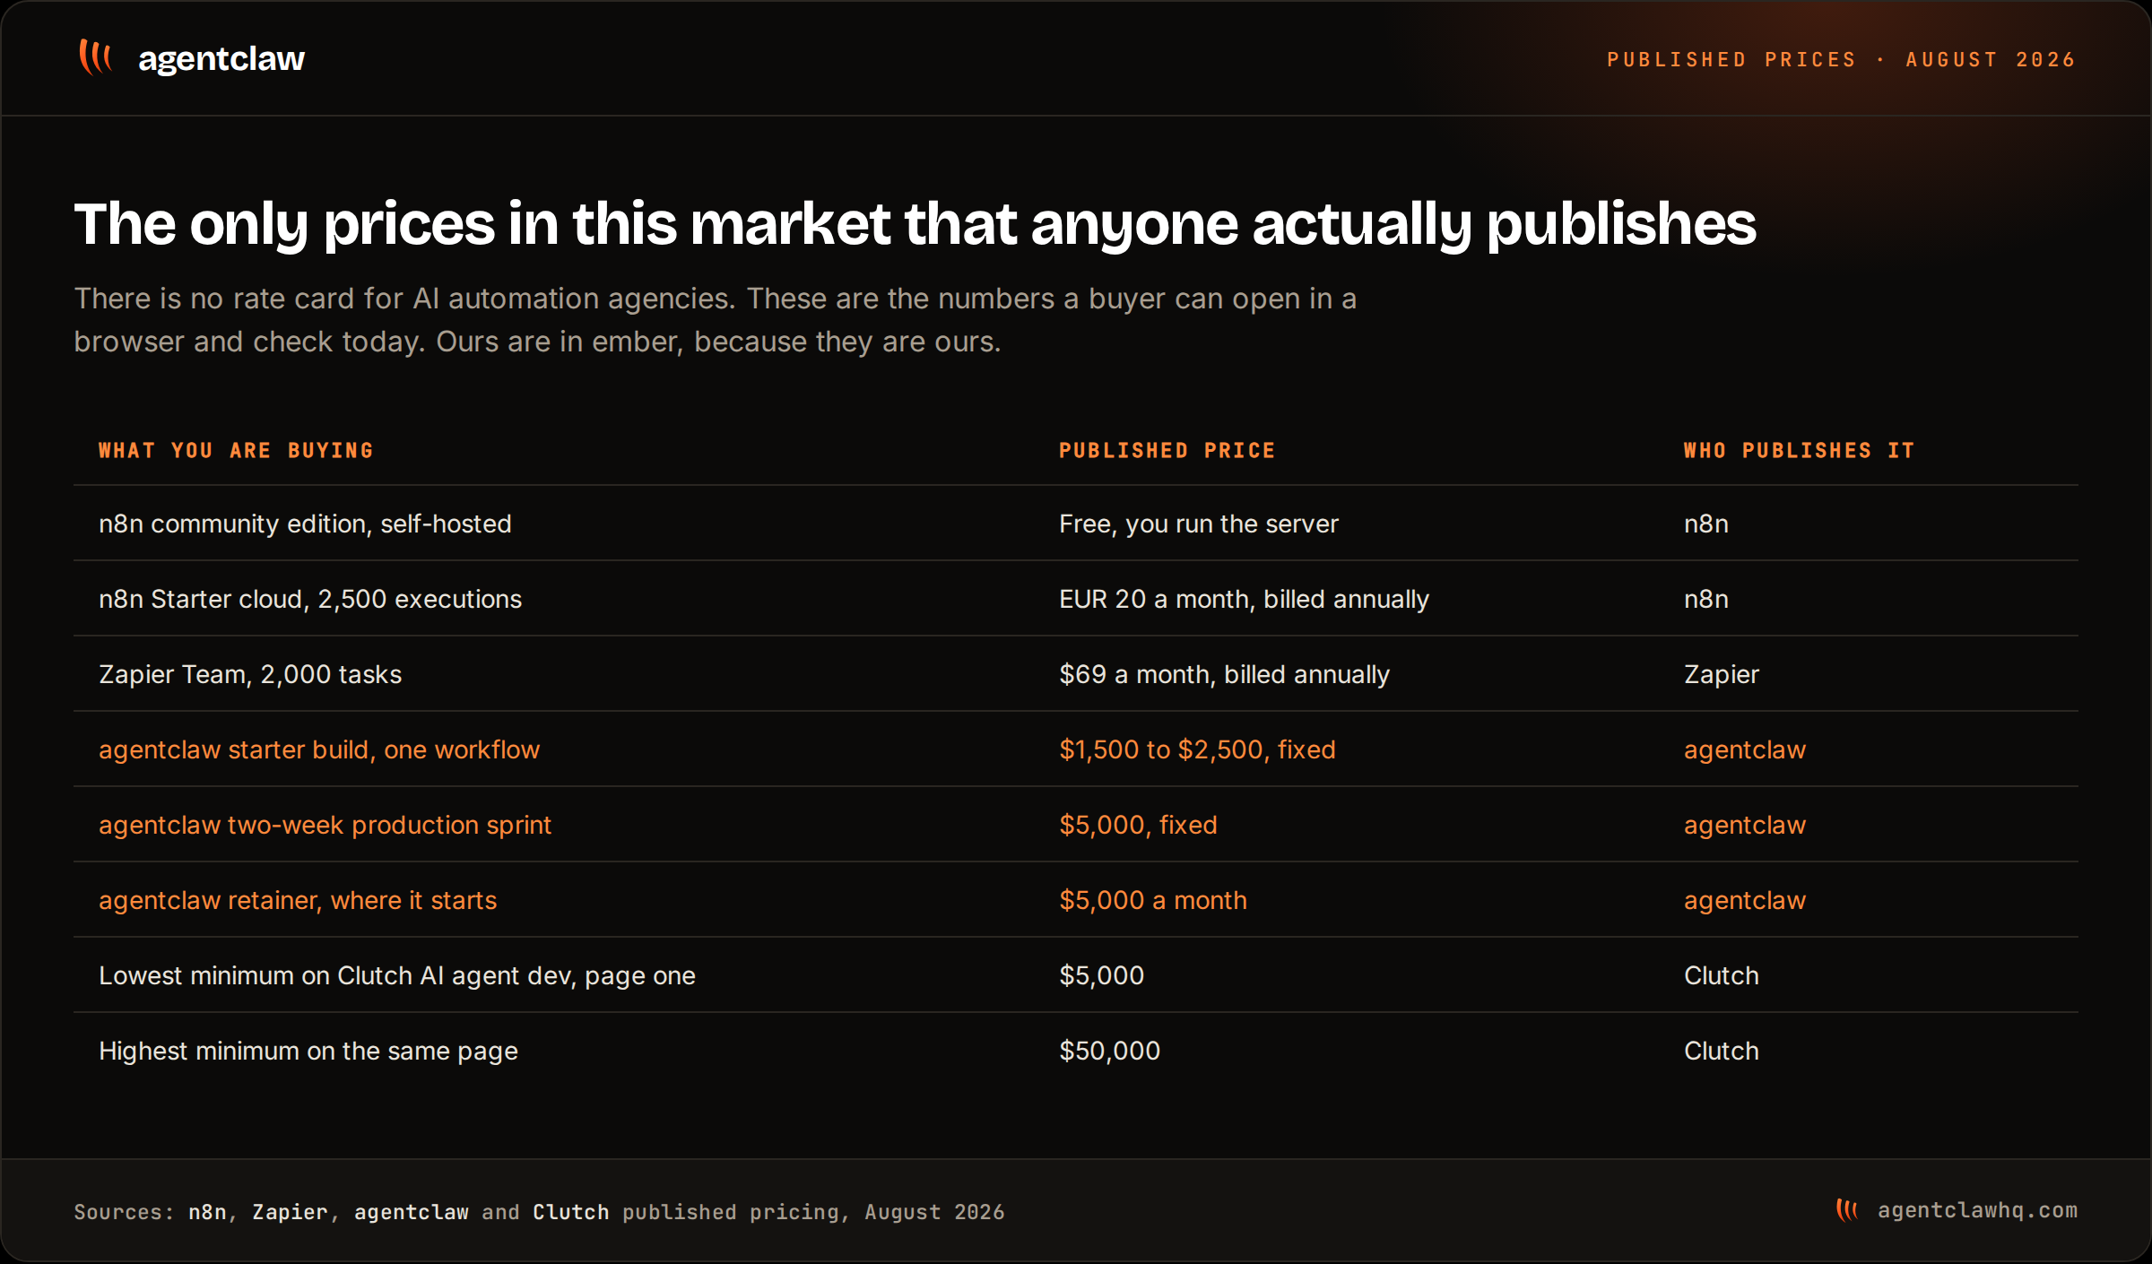
Task: Click the 'WHO PUBLISHES IT' column header
Action: (1800, 450)
